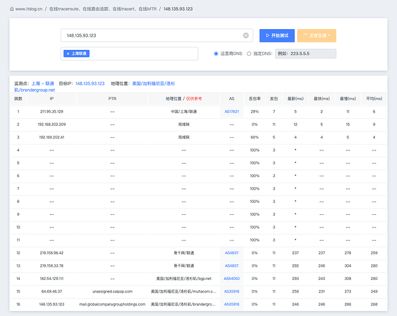Screen dimensions: 397x316
Task: Click the 丢包率 column header
Action: [x=254, y=99]
